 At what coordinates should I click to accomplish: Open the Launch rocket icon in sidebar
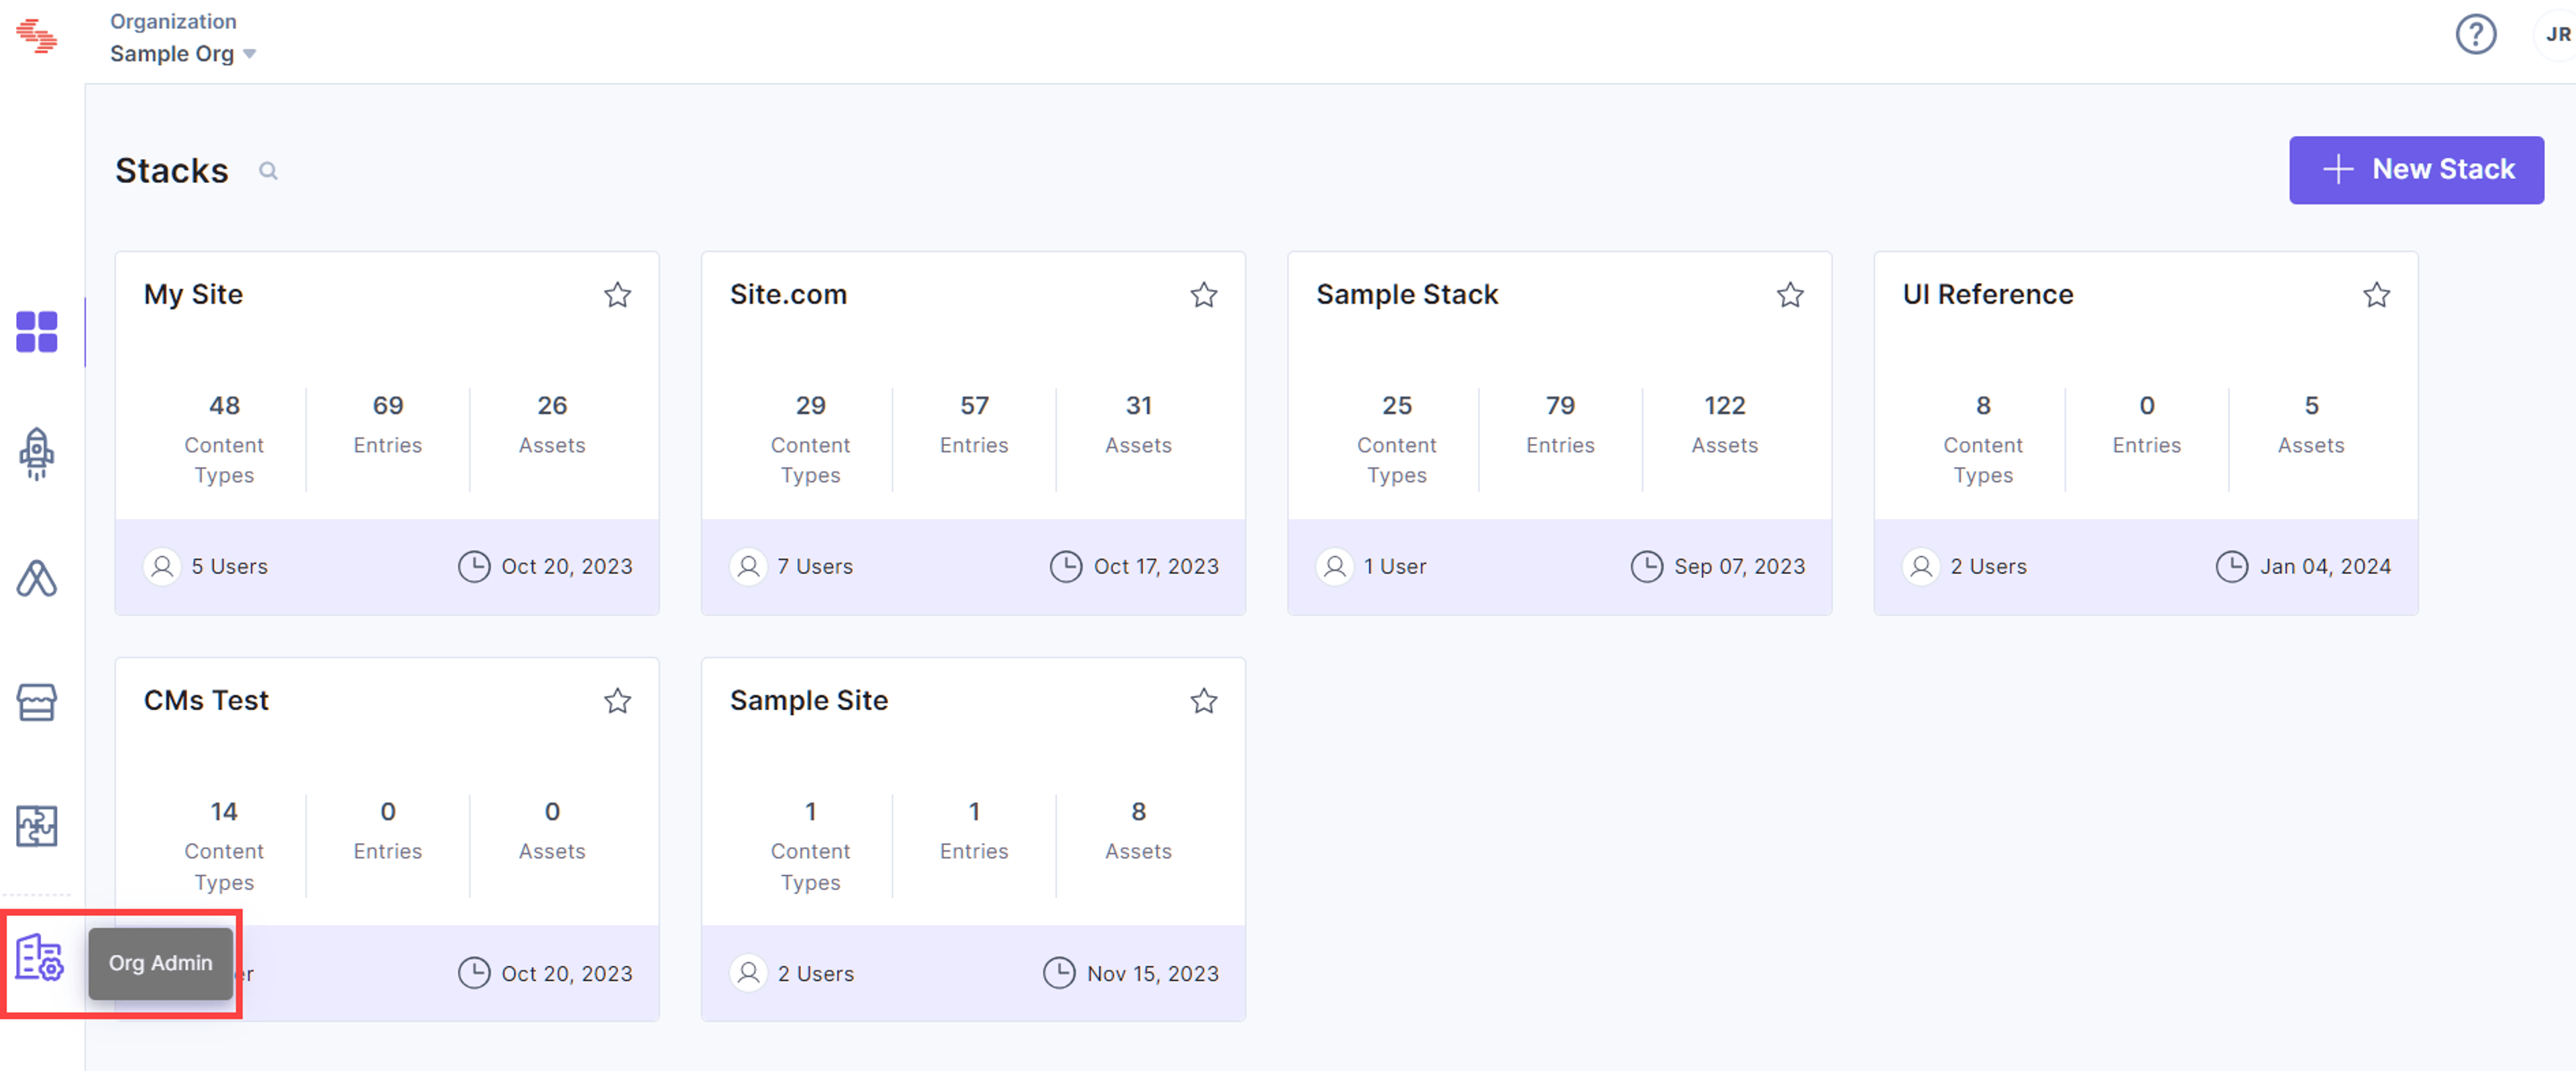37,454
